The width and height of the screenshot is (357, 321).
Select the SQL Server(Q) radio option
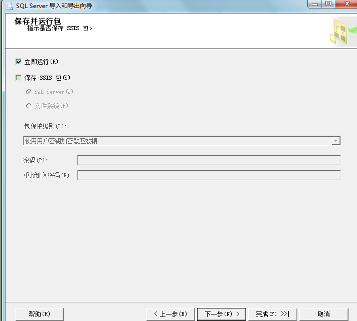tap(29, 92)
